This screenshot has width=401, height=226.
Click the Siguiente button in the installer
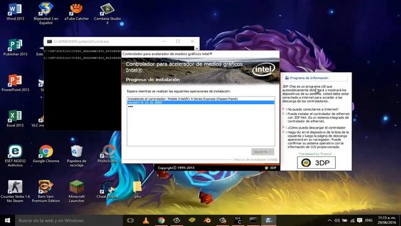(263, 152)
